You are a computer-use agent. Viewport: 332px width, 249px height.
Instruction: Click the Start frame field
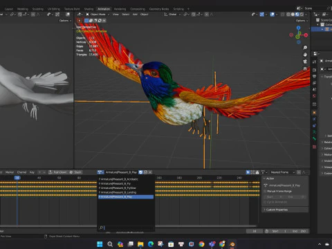(x=279, y=231)
